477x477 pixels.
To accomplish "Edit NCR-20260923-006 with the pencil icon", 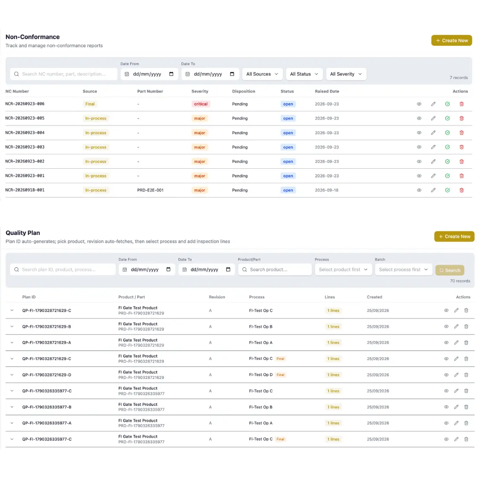I will [x=433, y=104].
